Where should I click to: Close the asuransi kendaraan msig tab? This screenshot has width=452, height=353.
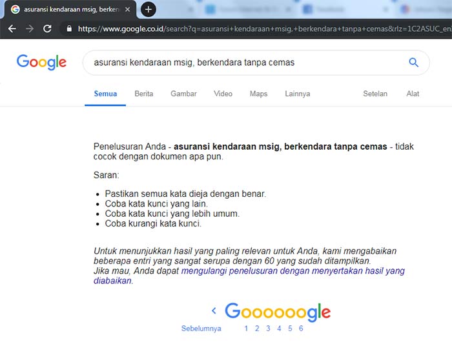pos(127,9)
